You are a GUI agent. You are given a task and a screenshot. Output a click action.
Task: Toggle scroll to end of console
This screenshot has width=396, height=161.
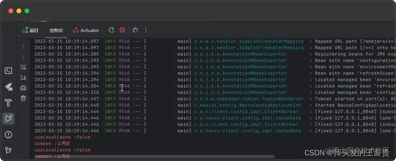coord(23,78)
